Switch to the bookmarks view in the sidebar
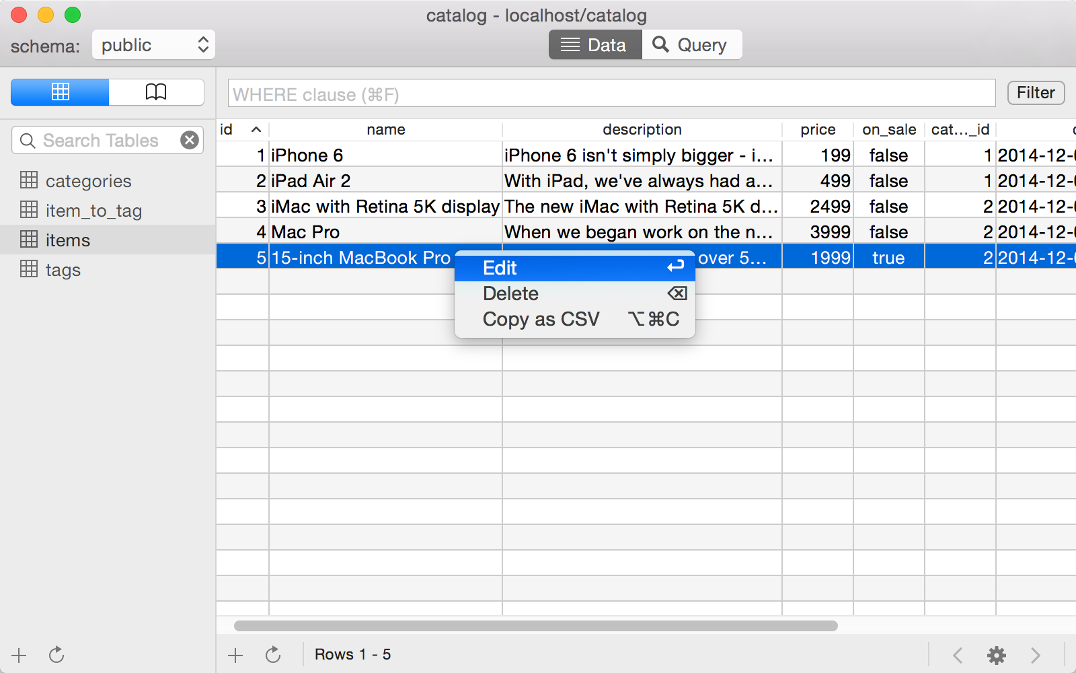This screenshot has width=1076, height=673. tap(155, 92)
